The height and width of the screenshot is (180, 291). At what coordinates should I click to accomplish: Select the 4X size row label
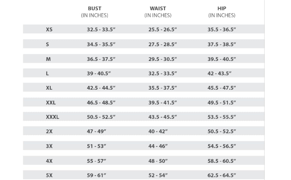coord(49,161)
